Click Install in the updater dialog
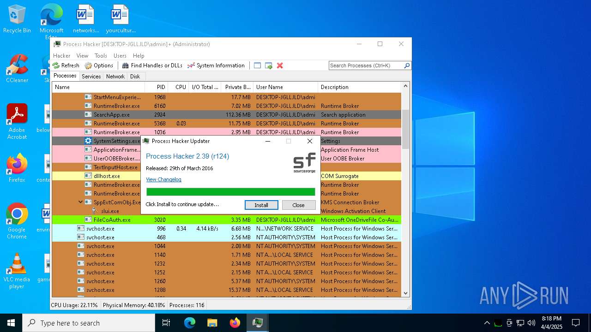 [x=261, y=205]
